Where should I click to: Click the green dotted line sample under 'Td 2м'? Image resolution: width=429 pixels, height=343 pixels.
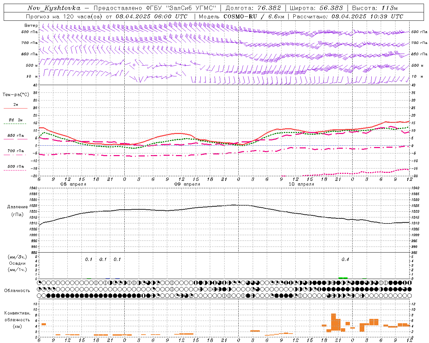click(15, 124)
